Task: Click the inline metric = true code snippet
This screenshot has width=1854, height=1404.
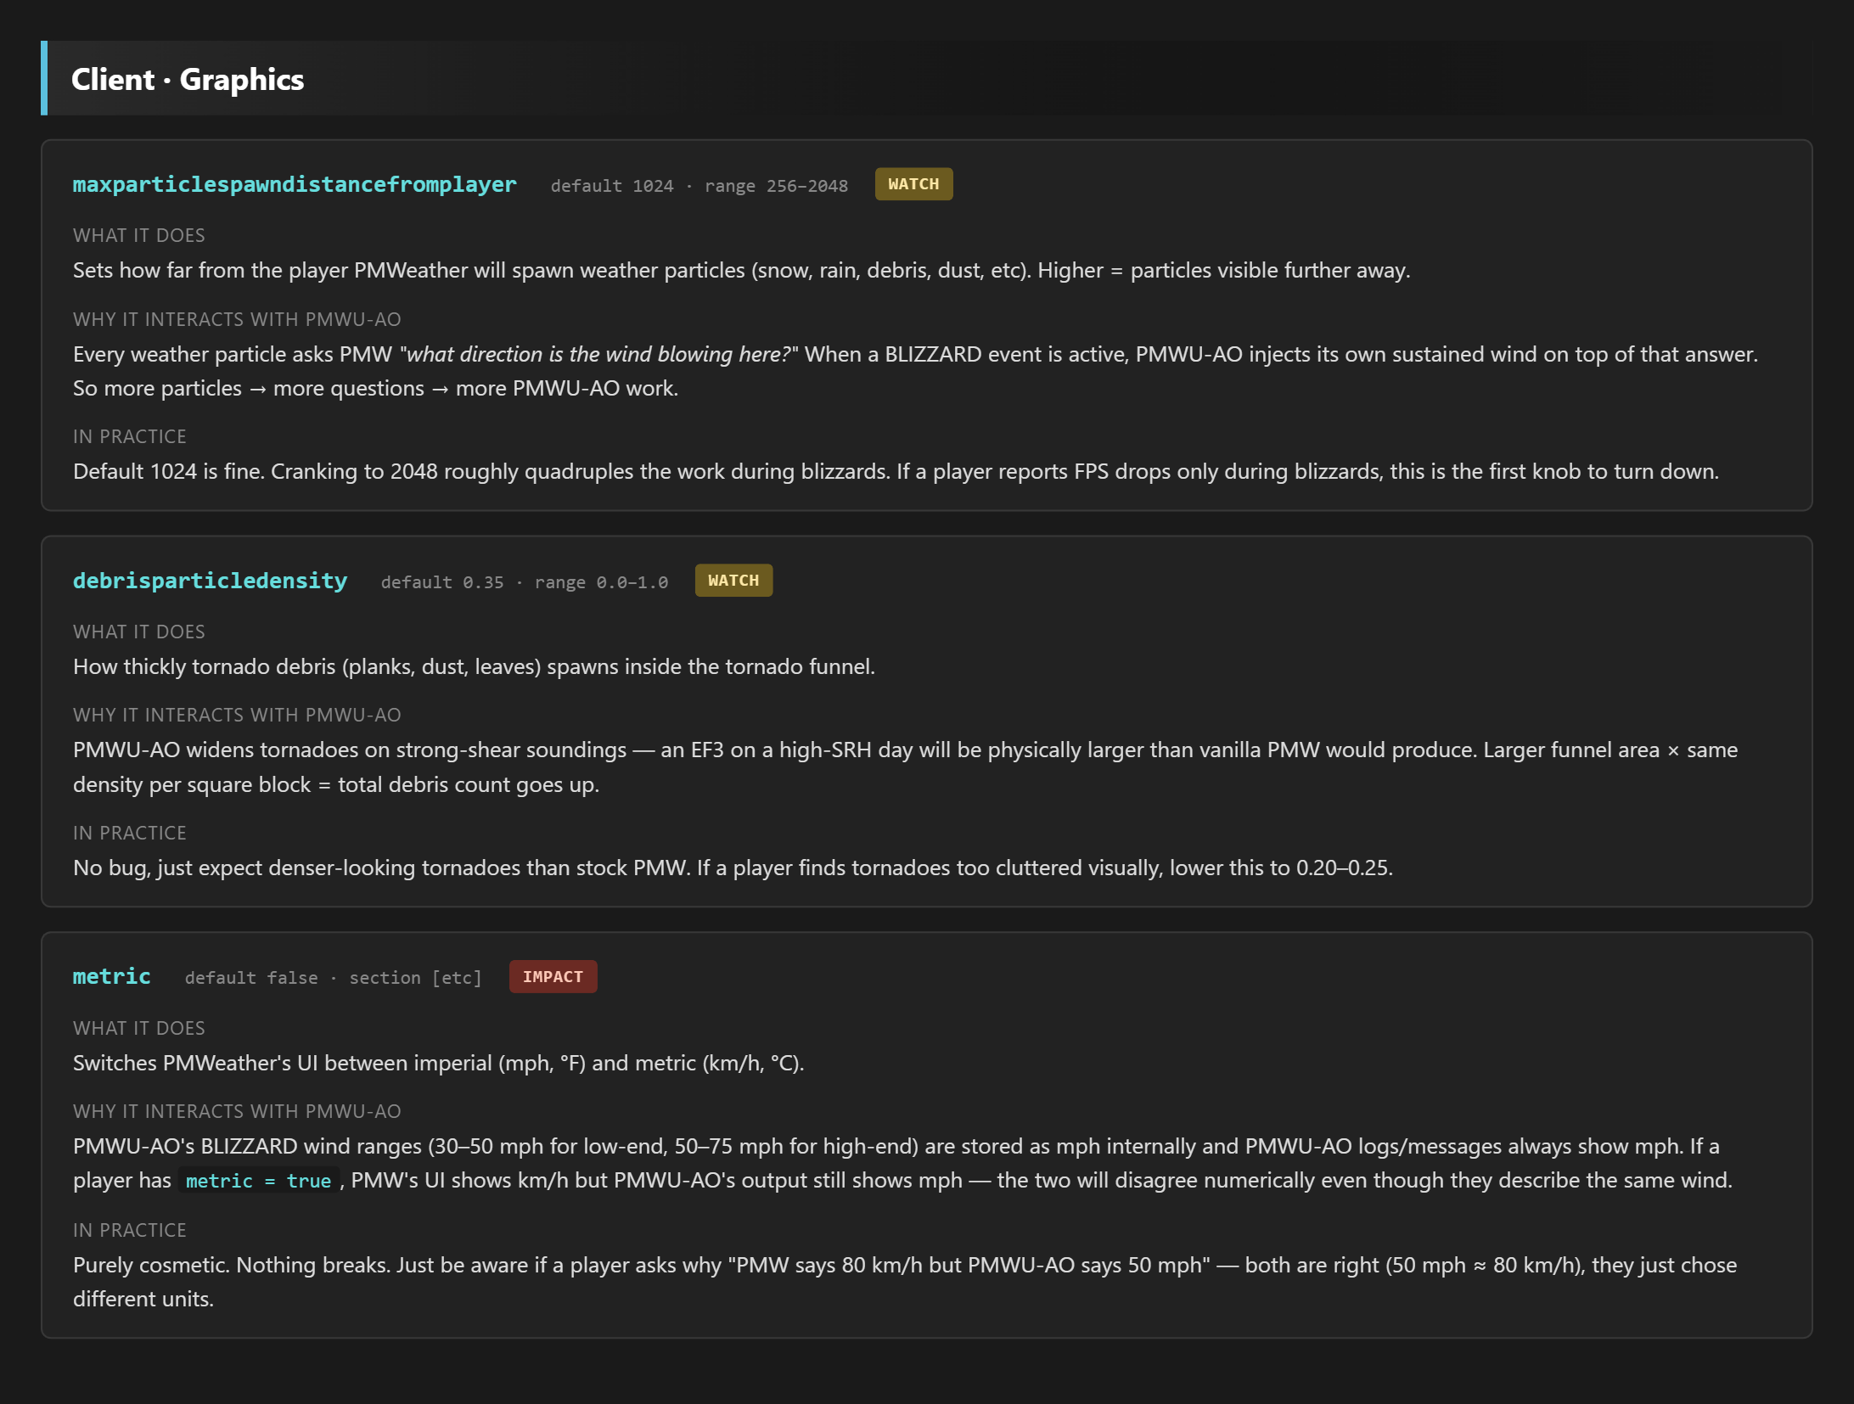Action: coord(259,1181)
